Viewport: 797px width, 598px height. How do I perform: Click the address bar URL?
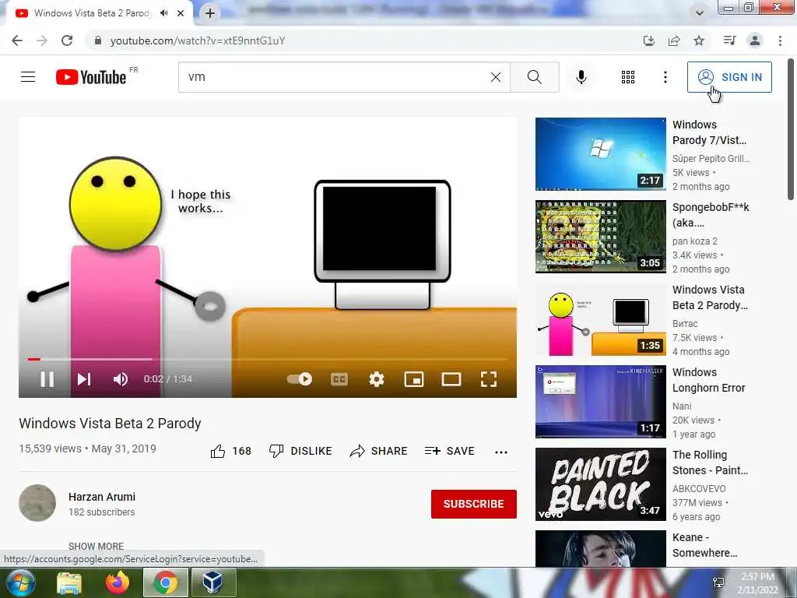(198, 40)
